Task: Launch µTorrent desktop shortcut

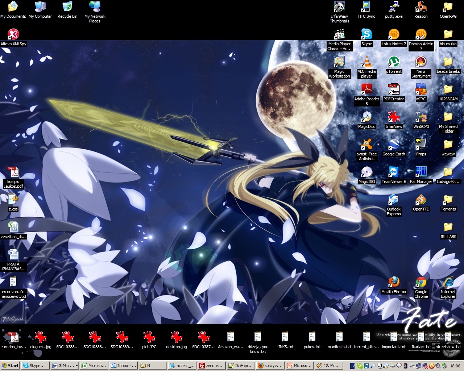Action: (394, 65)
